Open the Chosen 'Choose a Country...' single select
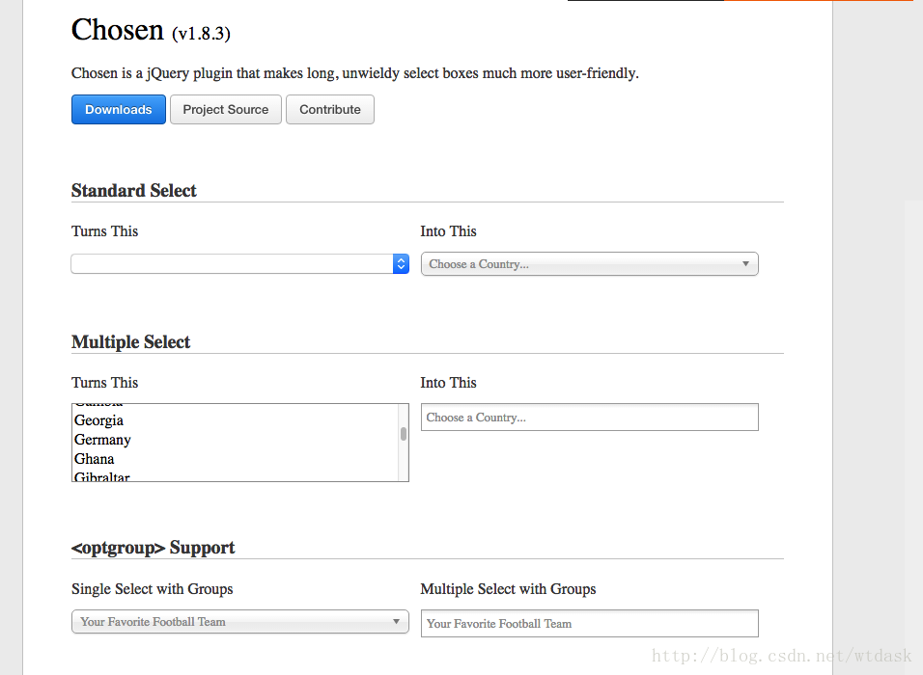The image size is (923, 675). click(x=589, y=264)
